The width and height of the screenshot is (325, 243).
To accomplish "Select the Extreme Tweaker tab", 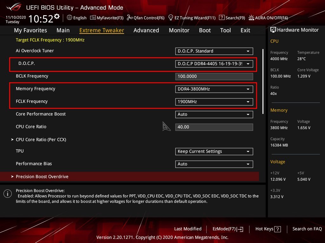I will tap(102, 30).
